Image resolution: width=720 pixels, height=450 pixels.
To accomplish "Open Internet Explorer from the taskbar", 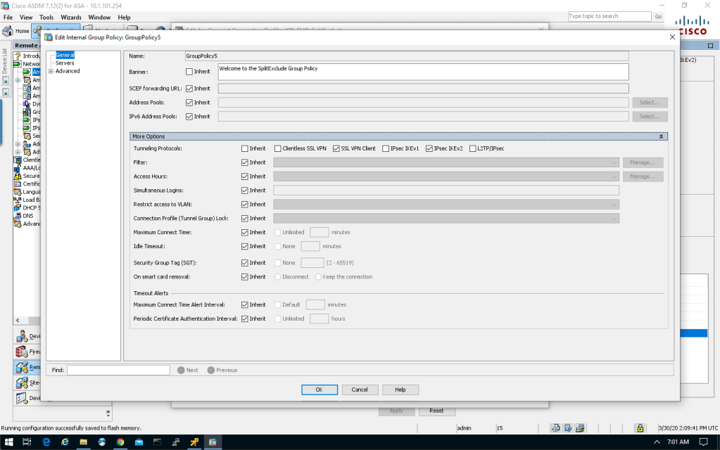I will point(64,442).
